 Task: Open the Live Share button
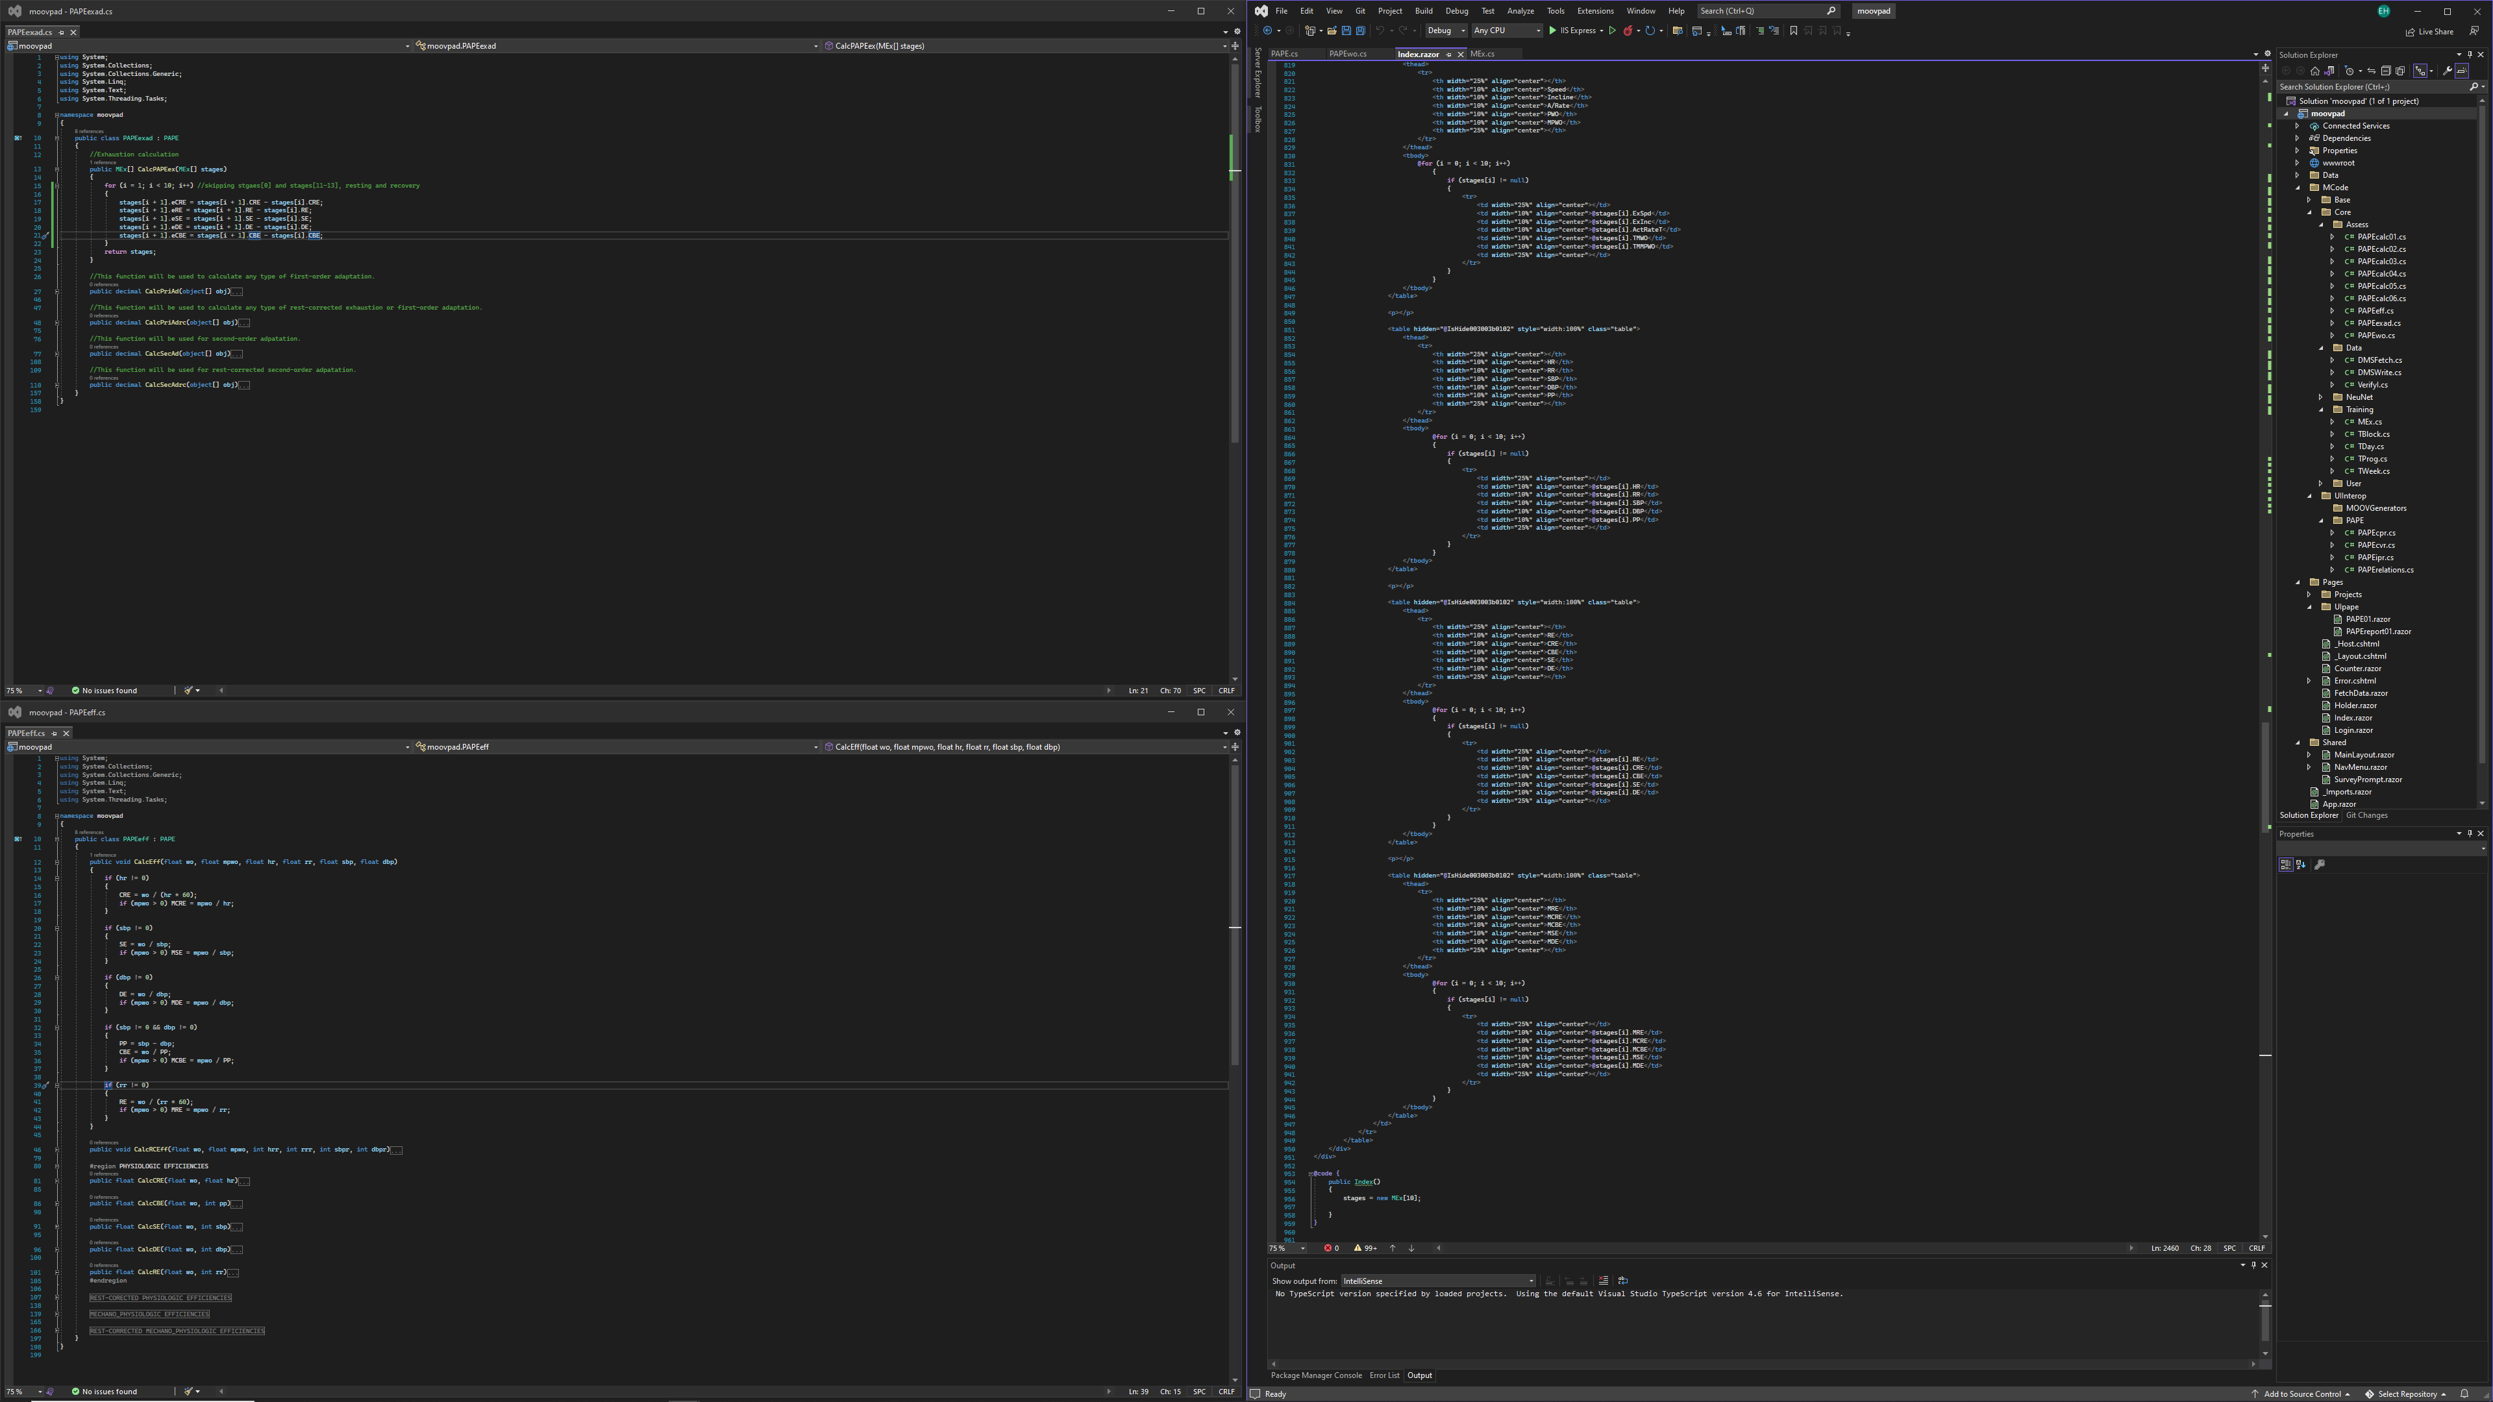[x=2430, y=32]
